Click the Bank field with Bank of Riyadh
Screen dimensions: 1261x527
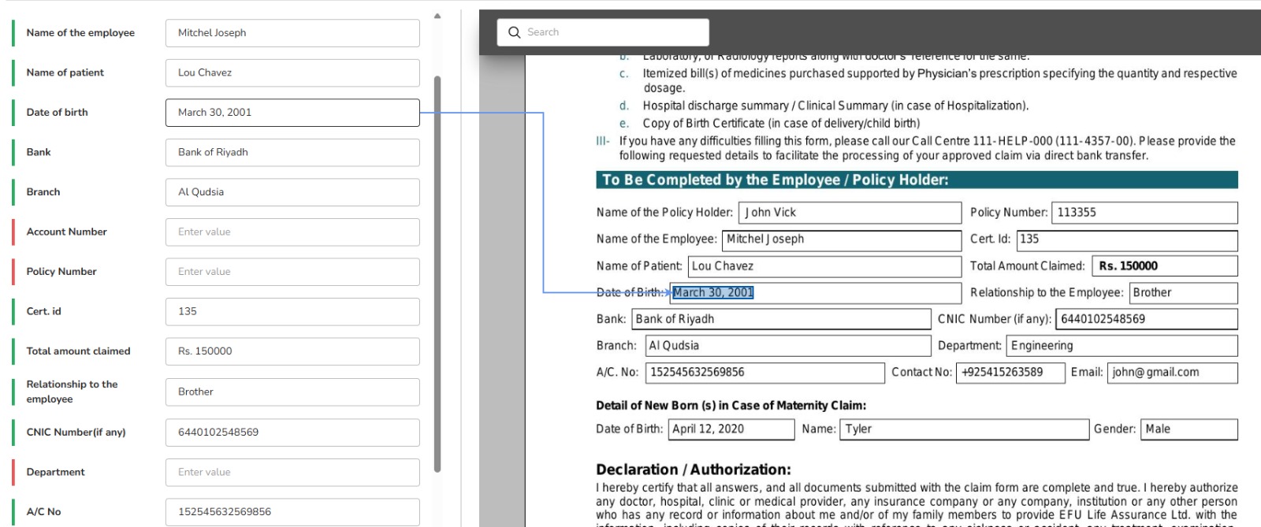click(292, 152)
